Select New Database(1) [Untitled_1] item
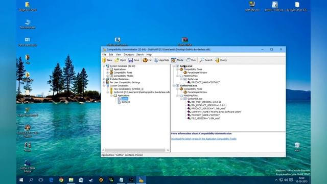 pyautogui.click(x=128, y=89)
